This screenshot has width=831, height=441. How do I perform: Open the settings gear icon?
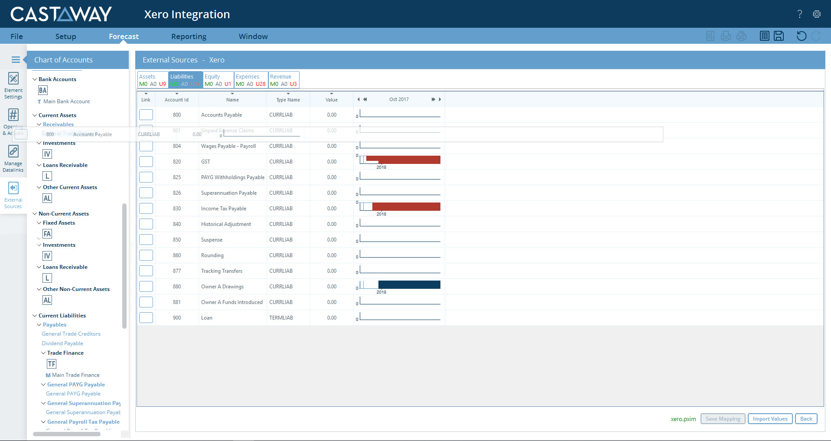pyautogui.click(x=817, y=14)
